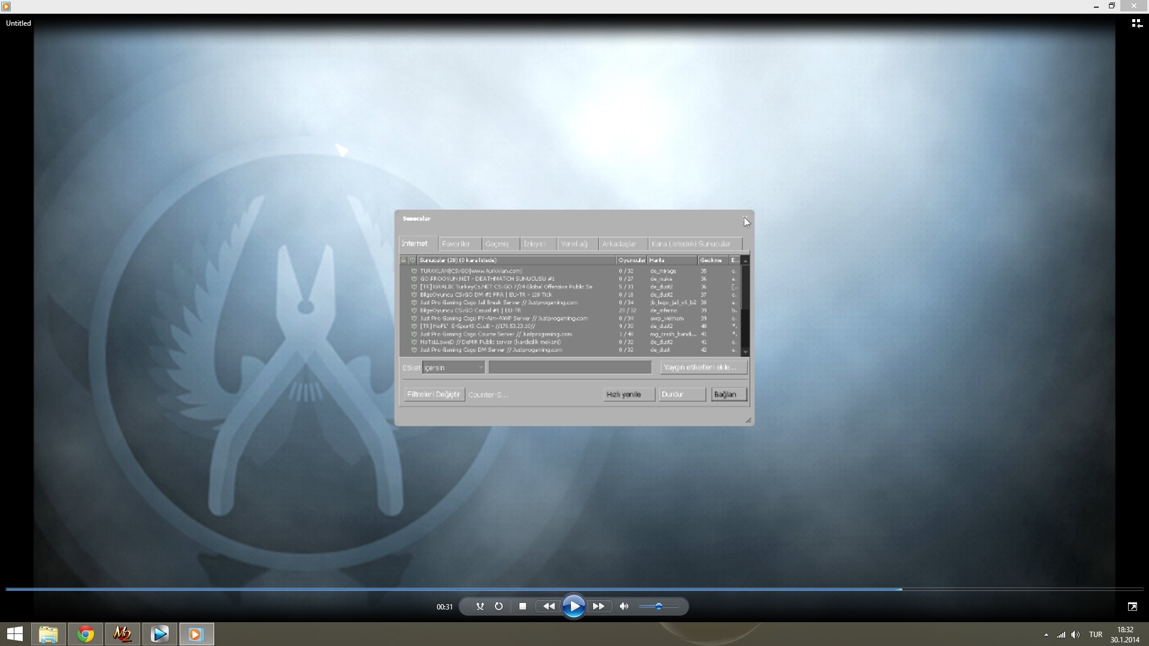Mute the player's speaker icon

point(624,607)
